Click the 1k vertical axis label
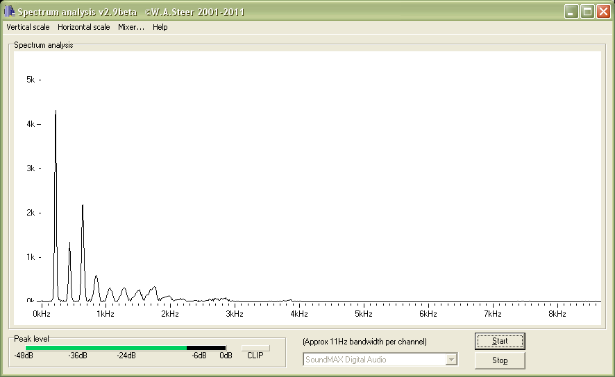 [31, 257]
